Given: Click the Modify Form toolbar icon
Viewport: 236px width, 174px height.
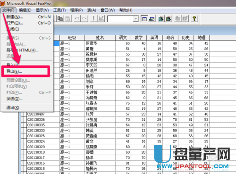Looking at the screenshot, I should pos(101,19).
